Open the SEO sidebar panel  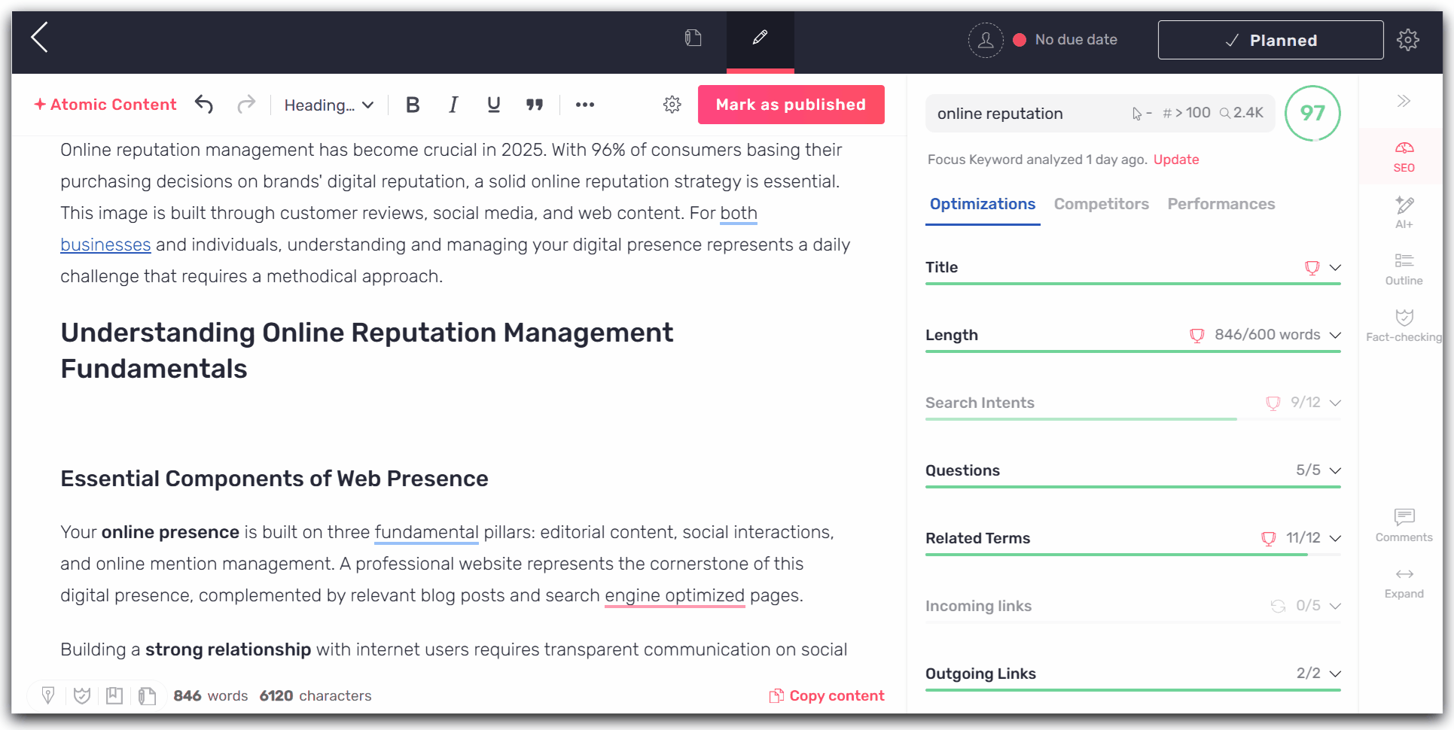tap(1404, 157)
